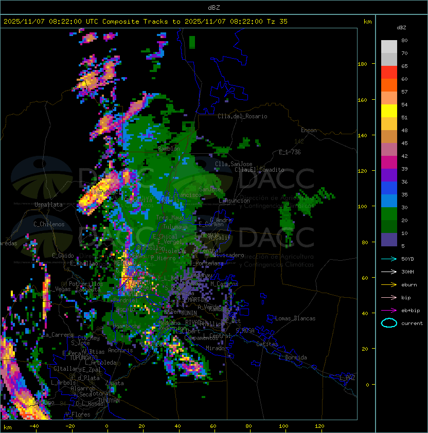The height and width of the screenshot is (433, 428).
Task: Click the dBZ title at the top center
Action: click(x=214, y=7)
